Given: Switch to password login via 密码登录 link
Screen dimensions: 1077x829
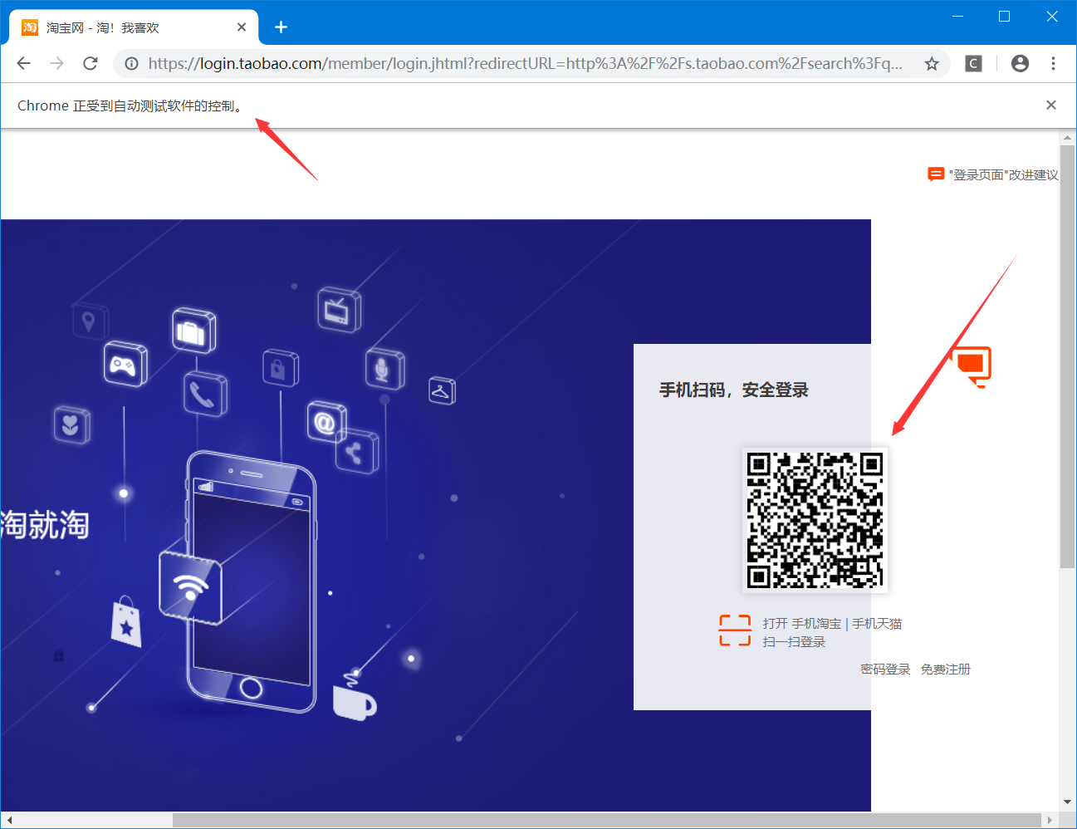Looking at the screenshot, I should click(885, 669).
